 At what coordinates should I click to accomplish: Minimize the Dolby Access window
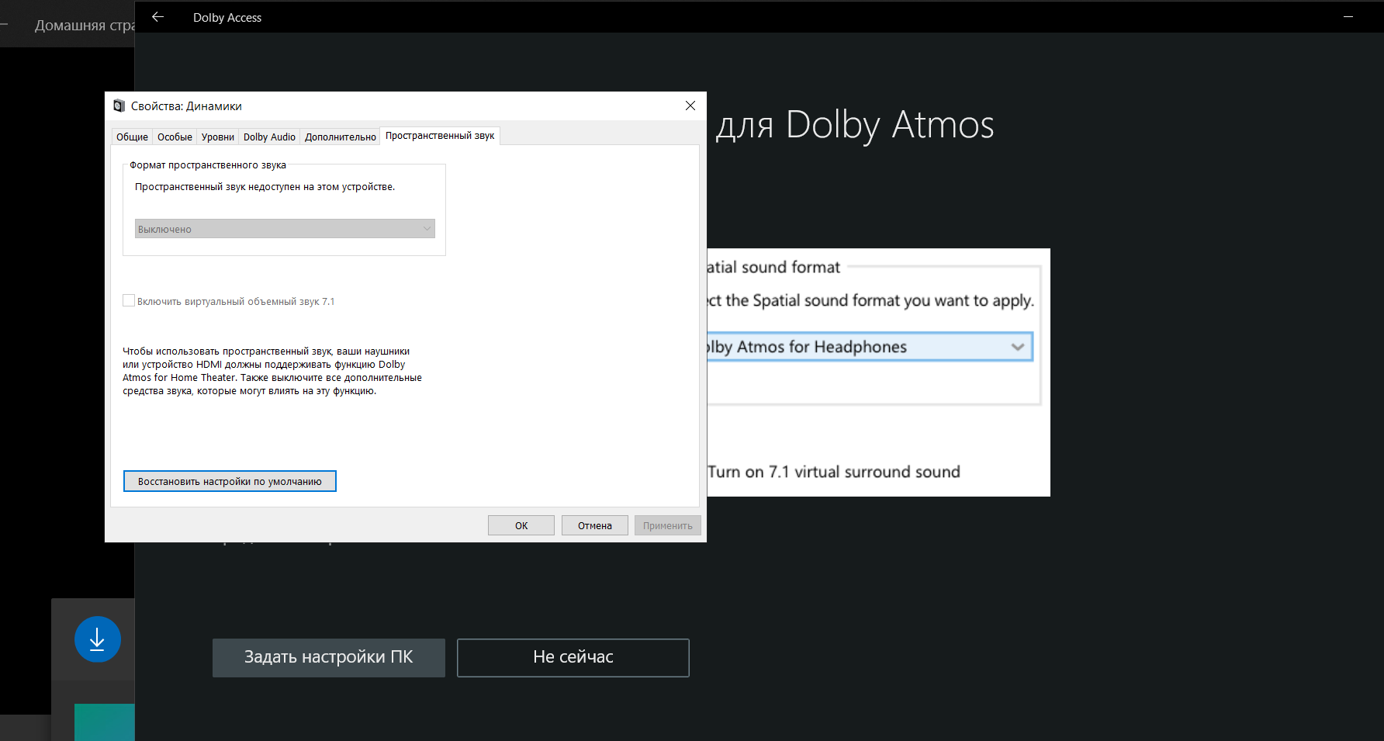[x=1348, y=17]
